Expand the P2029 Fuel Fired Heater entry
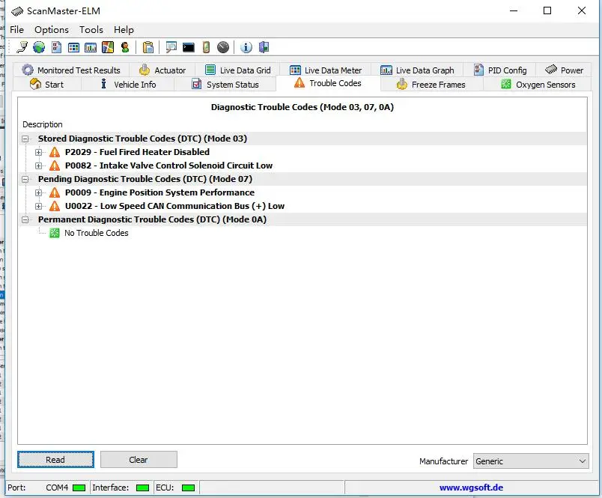Viewport: 602px width, 498px height. tap(38, 152)
